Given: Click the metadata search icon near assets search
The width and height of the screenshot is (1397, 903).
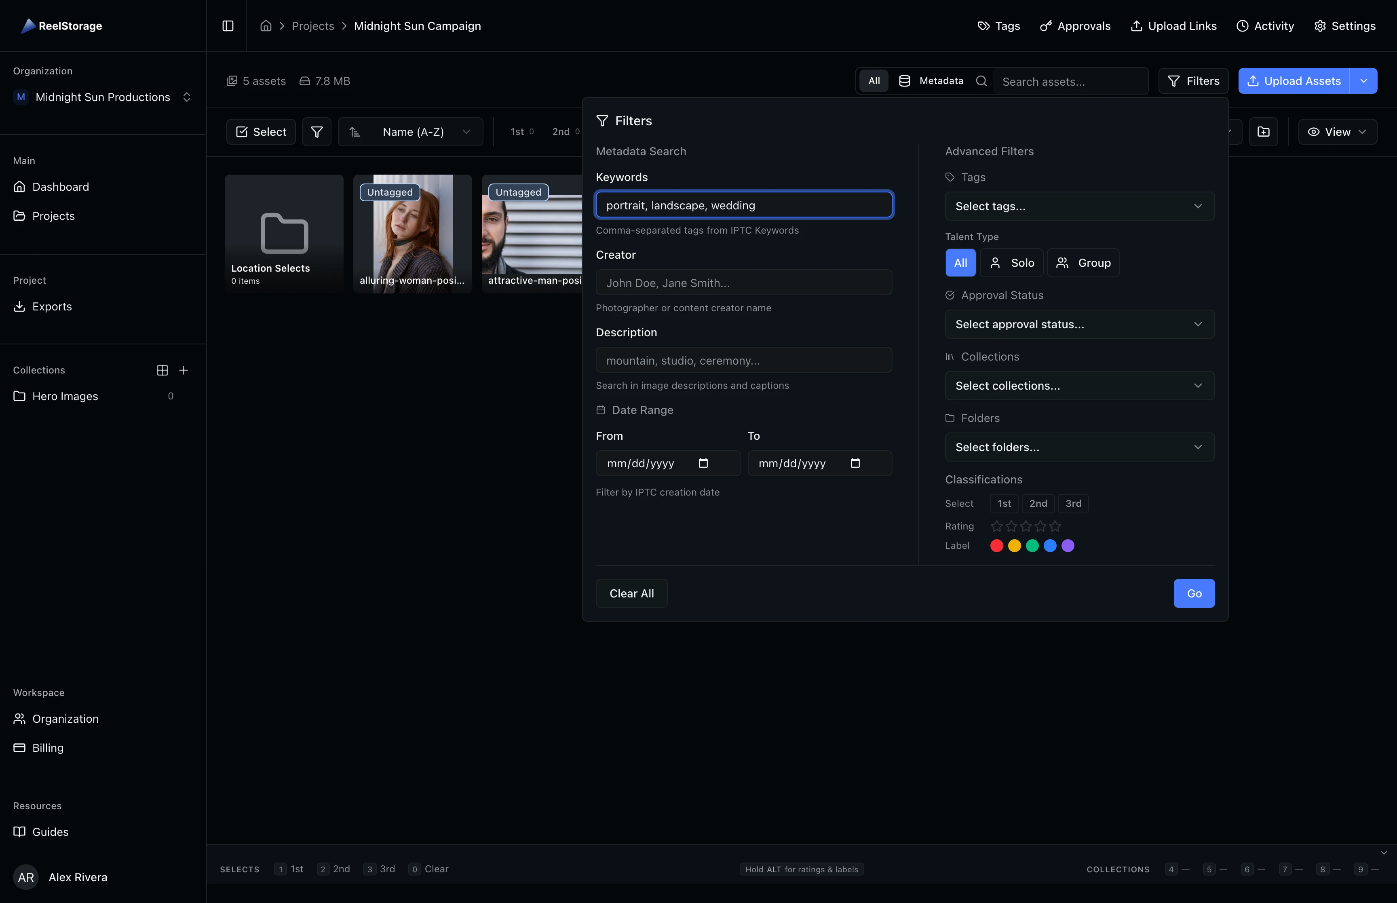Looking at the screenshot, I should (x=905, y=80).
